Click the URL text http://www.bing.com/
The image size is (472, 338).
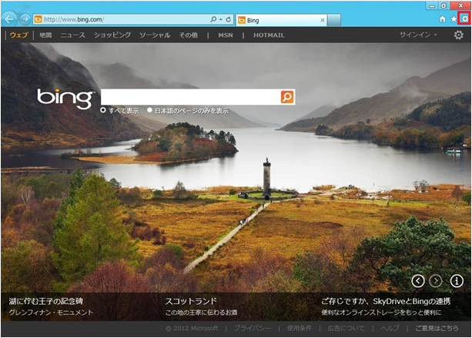click(x=74, y=19)
